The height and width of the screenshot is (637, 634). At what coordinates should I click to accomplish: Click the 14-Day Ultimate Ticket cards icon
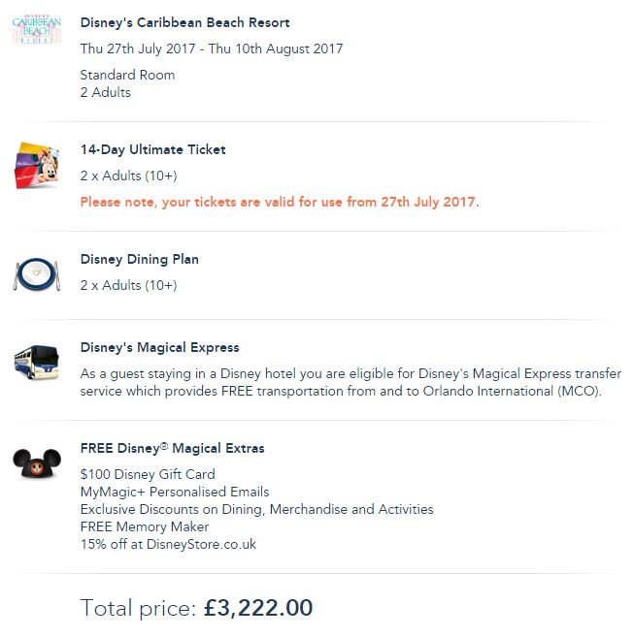pyautogui.click(x=37, y=166)
